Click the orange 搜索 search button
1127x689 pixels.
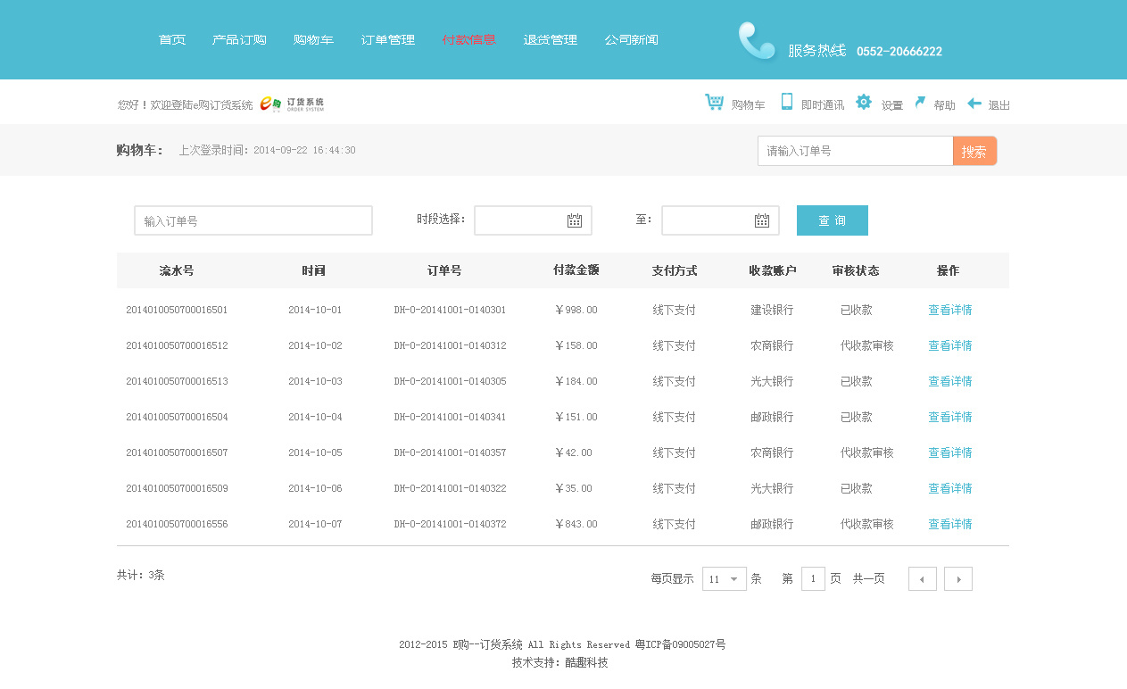point(974,150)
